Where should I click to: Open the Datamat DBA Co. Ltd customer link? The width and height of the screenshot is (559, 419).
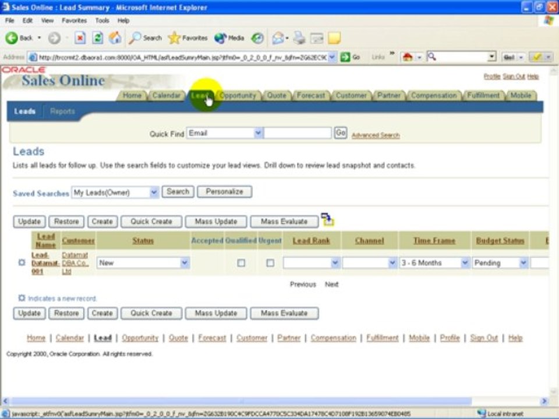pyautogui.click(x=75, y=263)
